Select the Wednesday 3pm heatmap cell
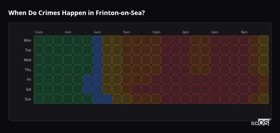The image size is (280, 133). coord(185,60)
